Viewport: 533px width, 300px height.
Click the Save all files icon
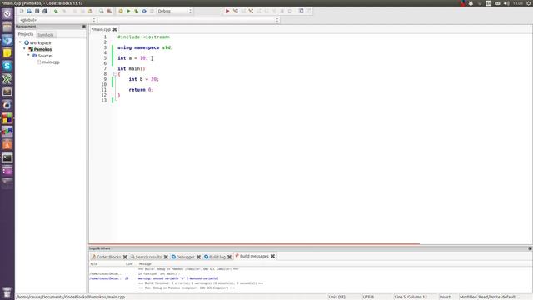tap(45, 11)
